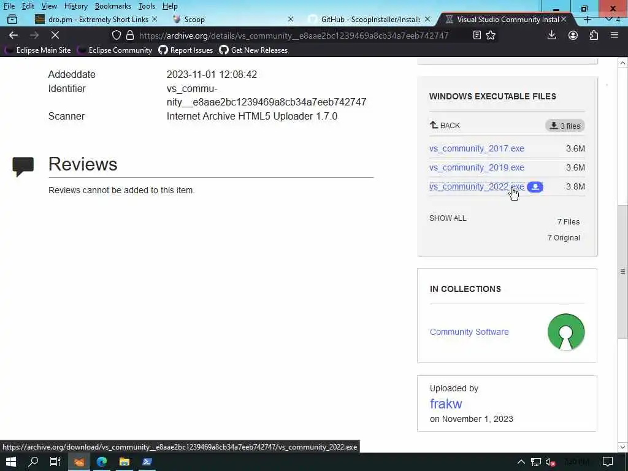Viewport: 628px width, 471px height.
Task: Click the network tray icon
Action: [535, 462]
